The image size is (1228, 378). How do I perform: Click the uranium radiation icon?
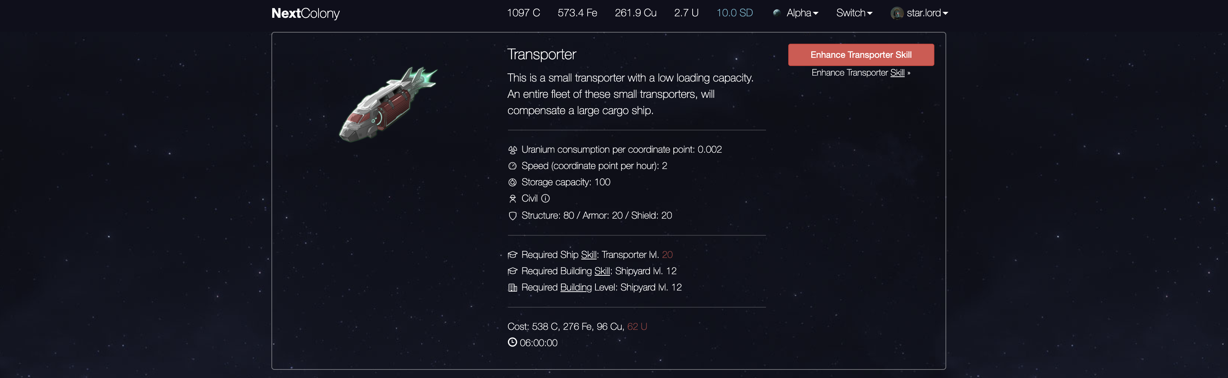pos(512,150)
